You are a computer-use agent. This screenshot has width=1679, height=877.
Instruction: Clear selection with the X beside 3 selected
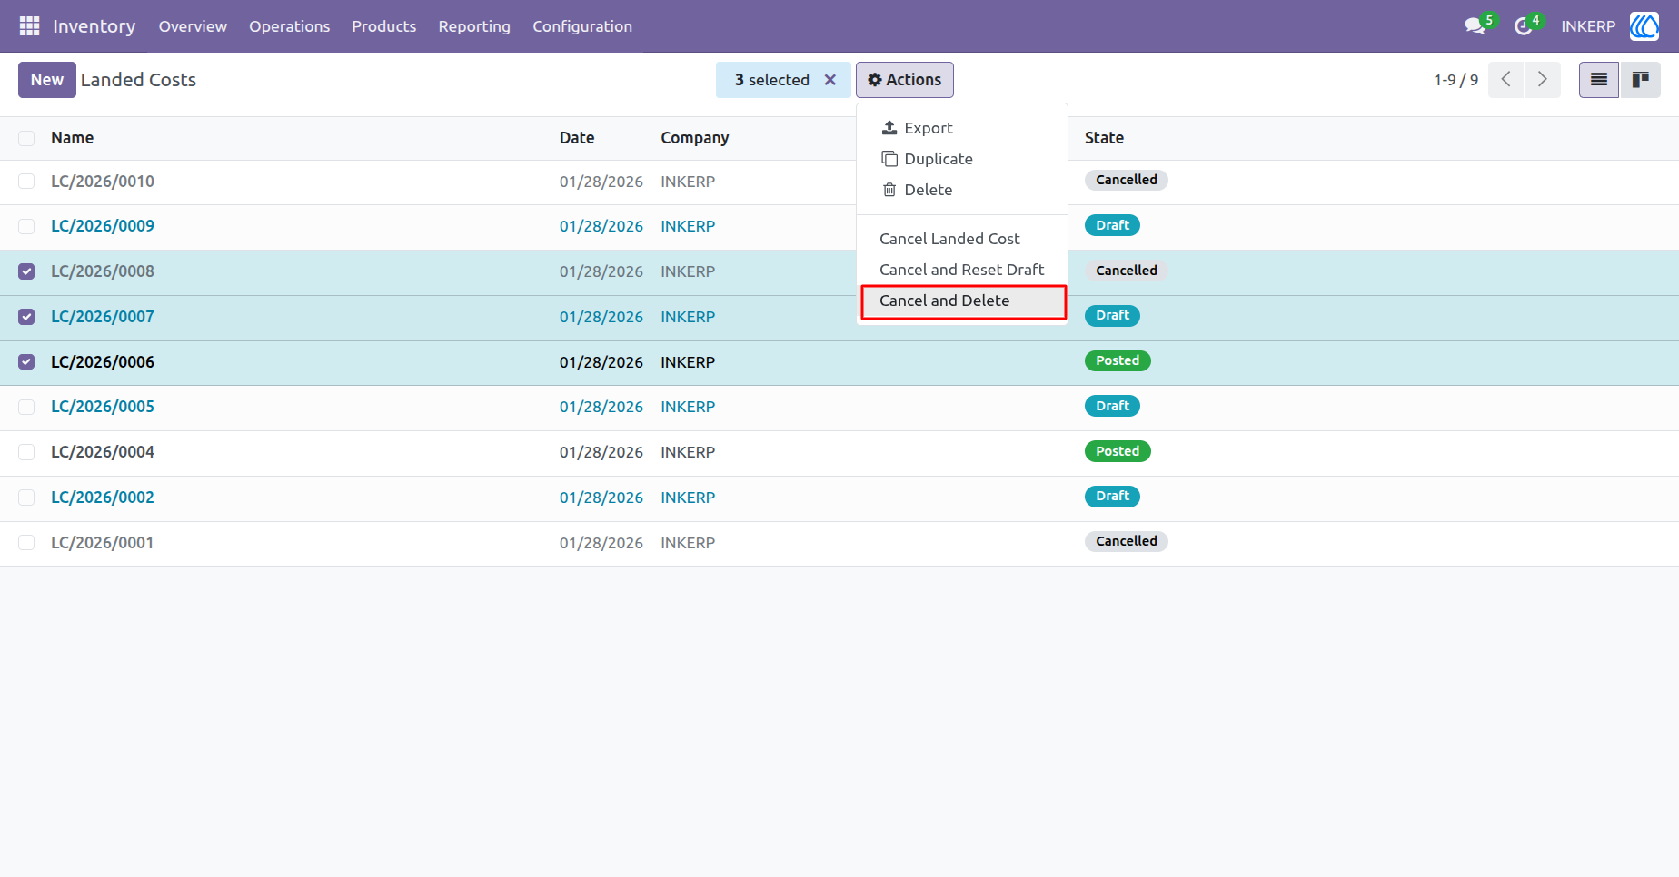tap(830, 80)
